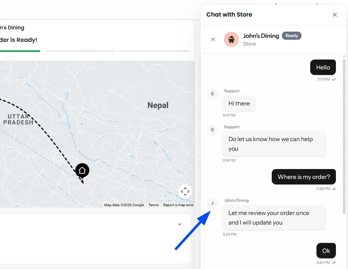Click the 3:13 PM timestamp under Hello
Image resolution: width=348 pixels, height=269 pixels.
pos(323,79)
